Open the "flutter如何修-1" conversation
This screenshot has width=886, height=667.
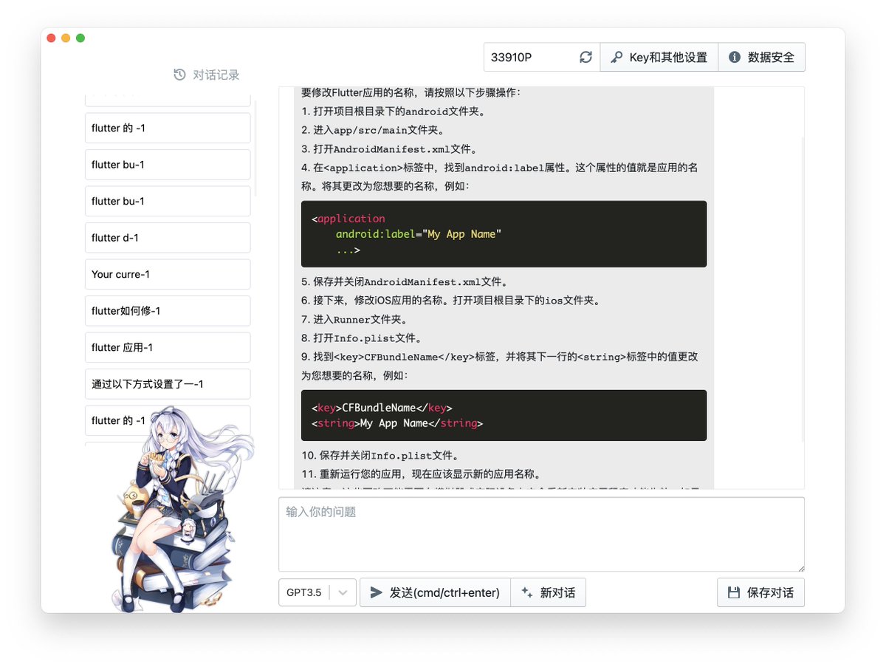coord(168,310)
